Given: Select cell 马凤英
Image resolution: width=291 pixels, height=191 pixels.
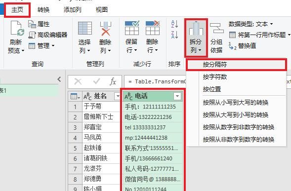Looking at the screenshot, I should pos(101,138).
